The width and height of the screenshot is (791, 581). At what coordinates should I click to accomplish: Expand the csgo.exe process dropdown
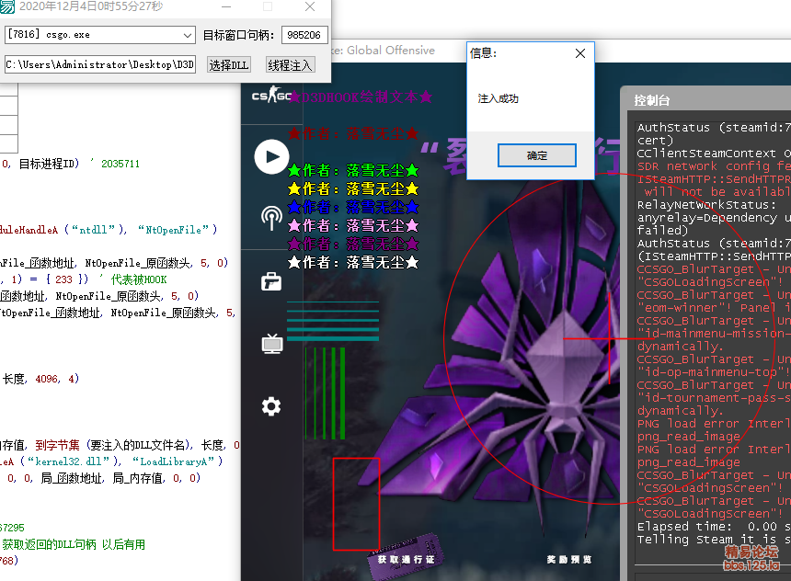point(187,35)
